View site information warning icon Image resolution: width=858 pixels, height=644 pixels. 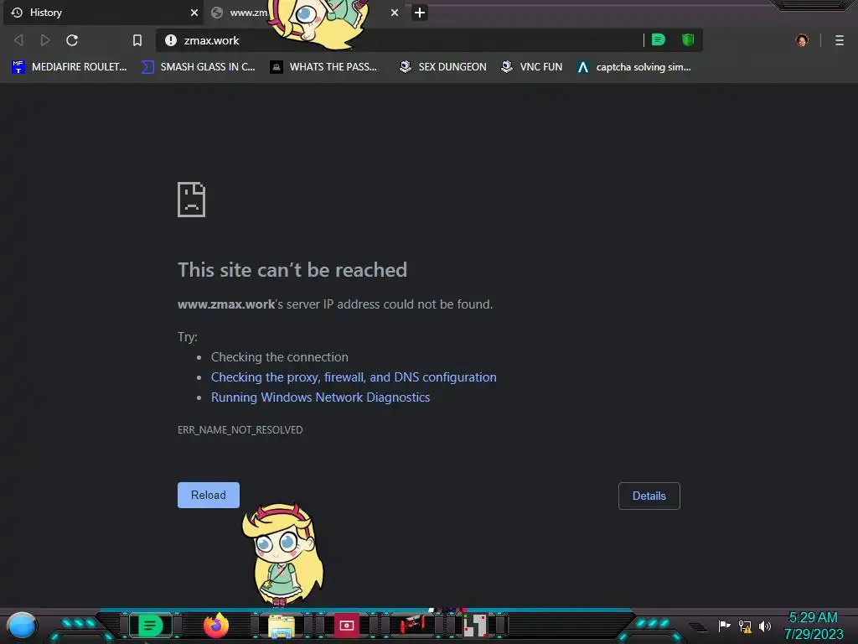[x=171, y=40]
